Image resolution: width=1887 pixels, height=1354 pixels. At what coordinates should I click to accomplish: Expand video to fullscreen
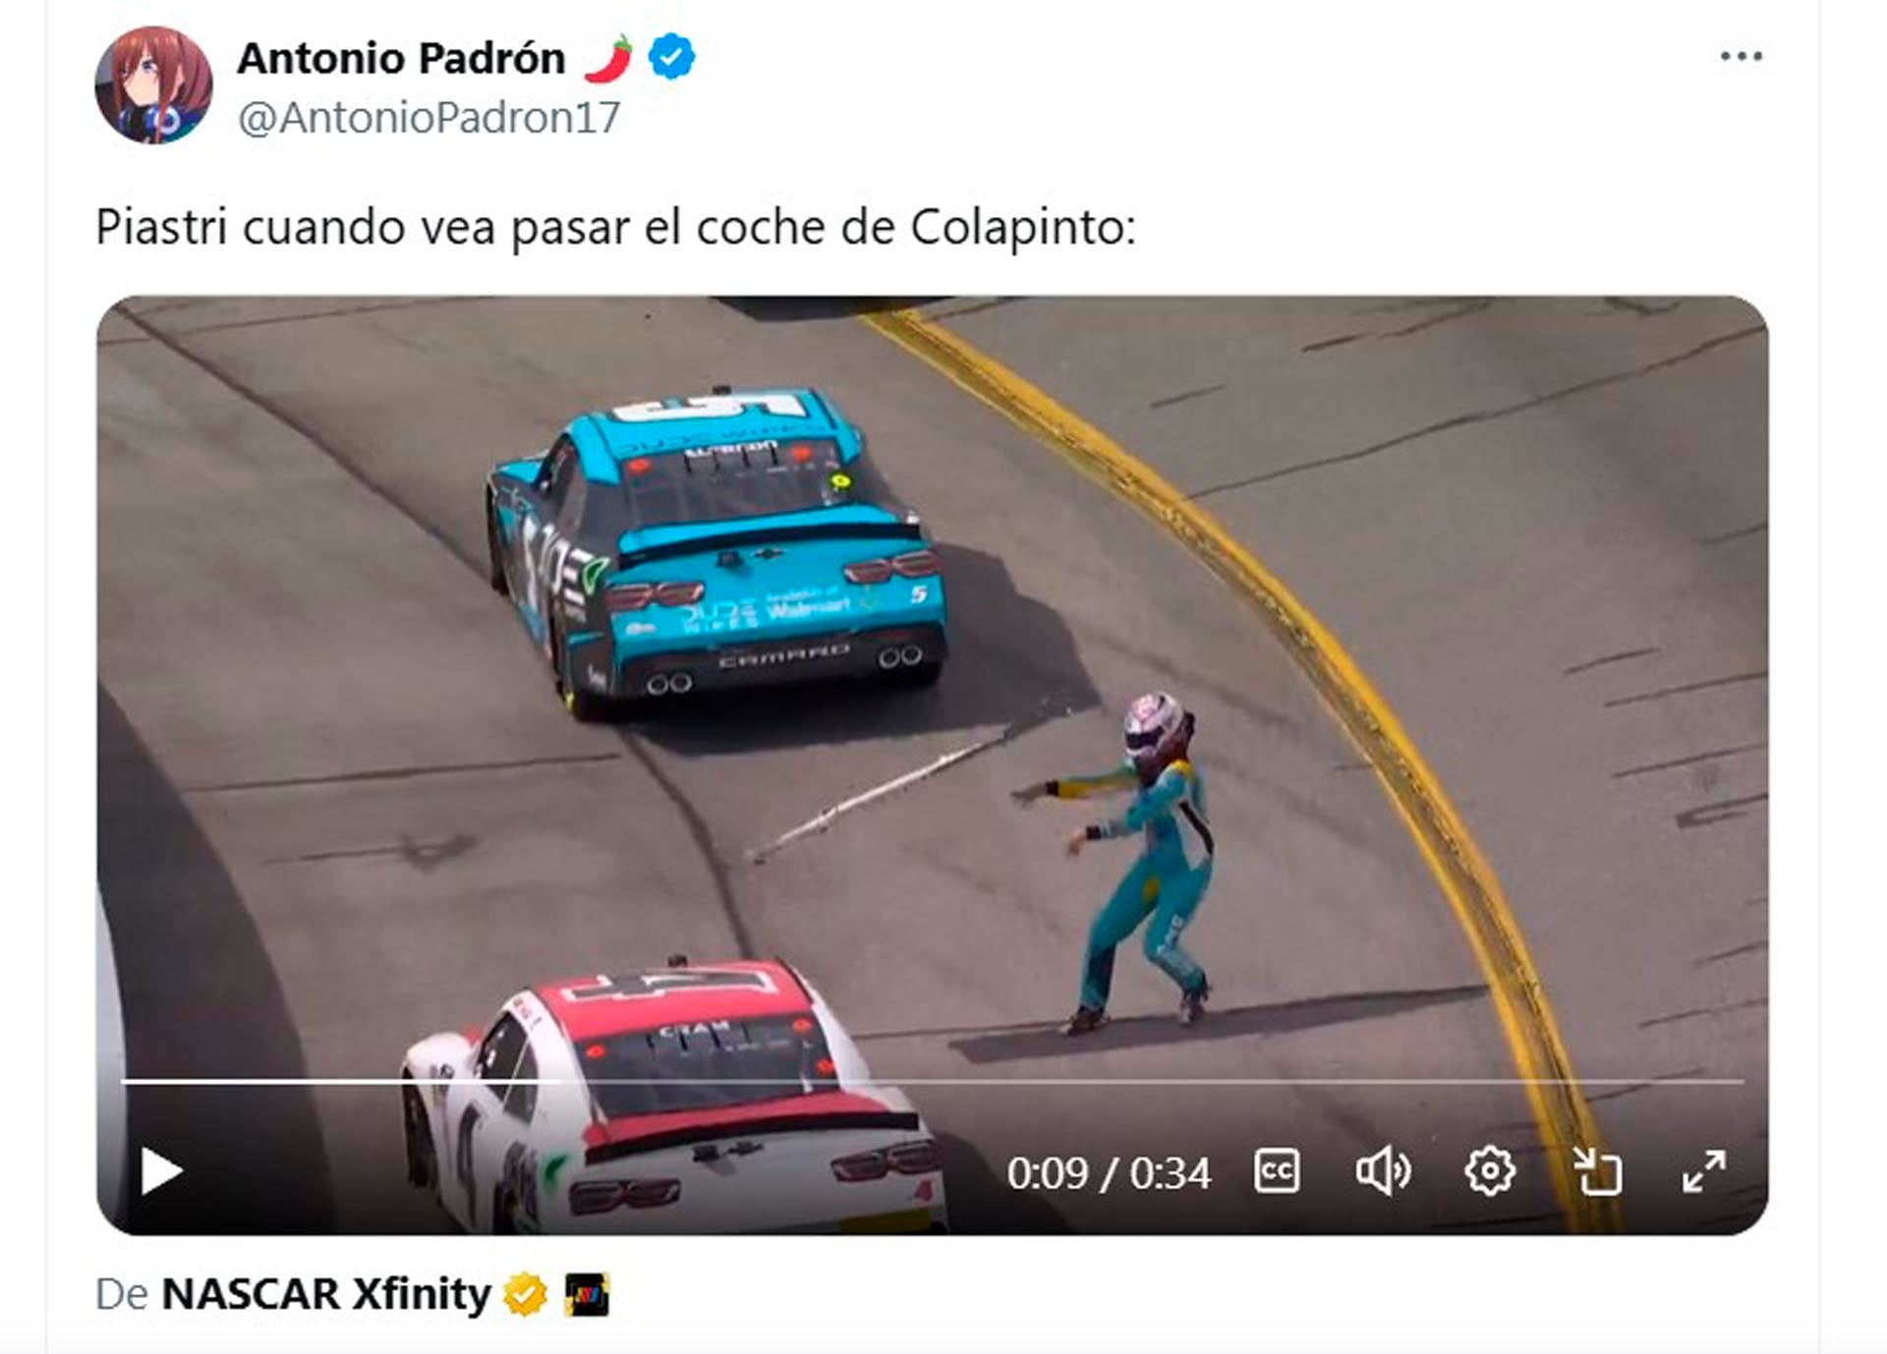coord(1704,1171)
